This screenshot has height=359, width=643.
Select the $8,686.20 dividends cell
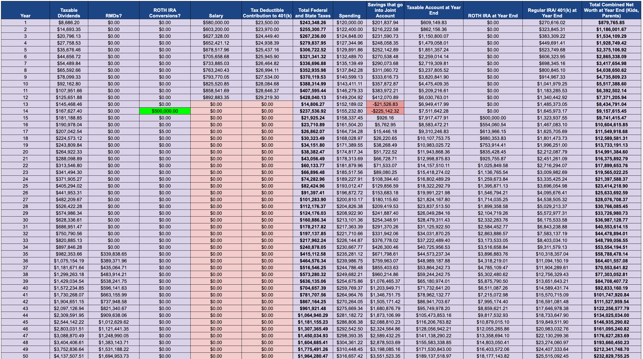(69, 22)
